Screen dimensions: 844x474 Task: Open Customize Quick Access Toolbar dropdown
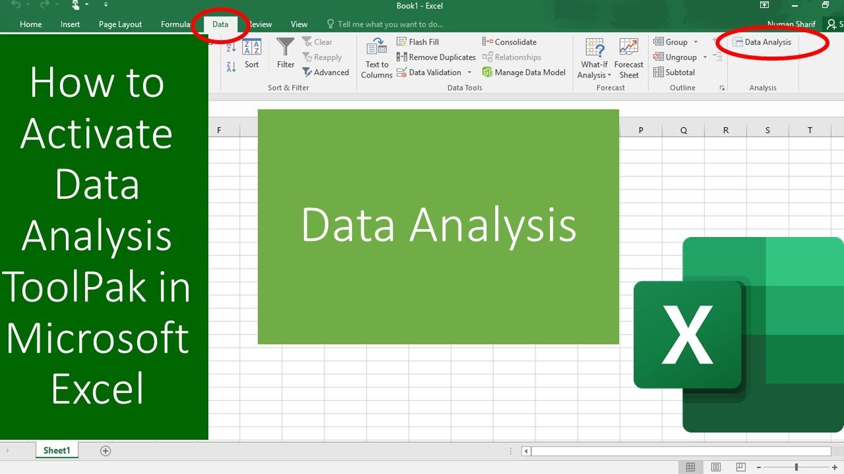(x=105, y=5)
